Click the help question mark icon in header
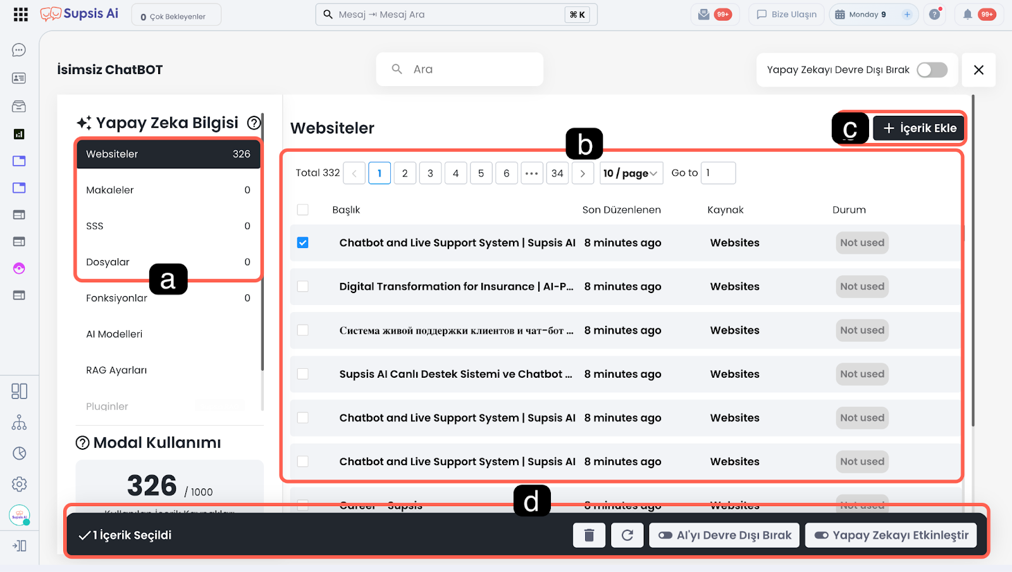The image size is (1012, 572). click(934, 15)
